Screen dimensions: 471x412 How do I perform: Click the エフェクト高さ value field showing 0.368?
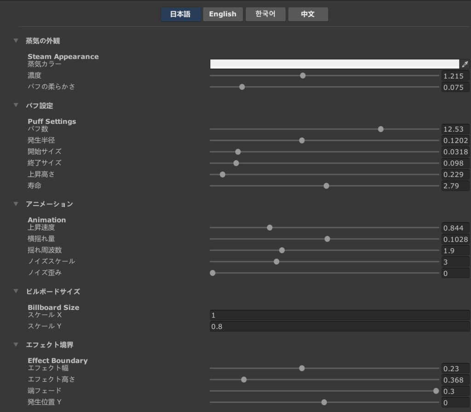[455, 380]
